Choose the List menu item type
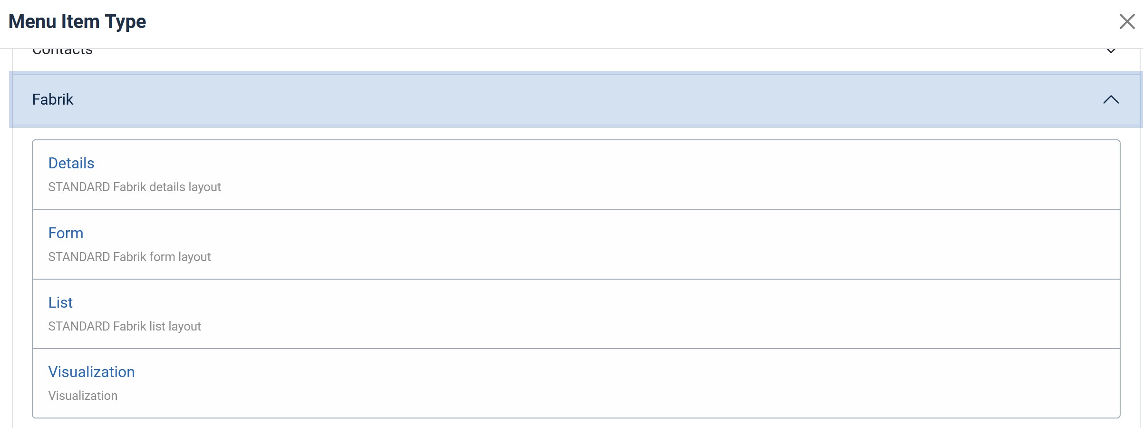 pyautogui.click(x=60, y=302)
